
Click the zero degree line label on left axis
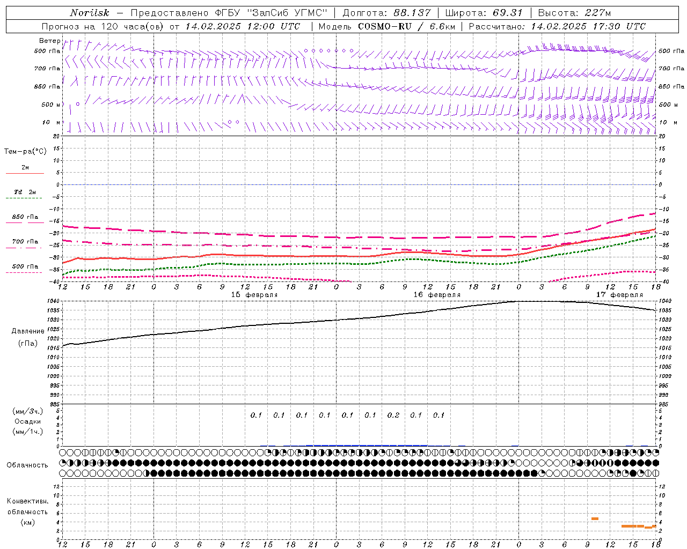[x=59, y=184]
